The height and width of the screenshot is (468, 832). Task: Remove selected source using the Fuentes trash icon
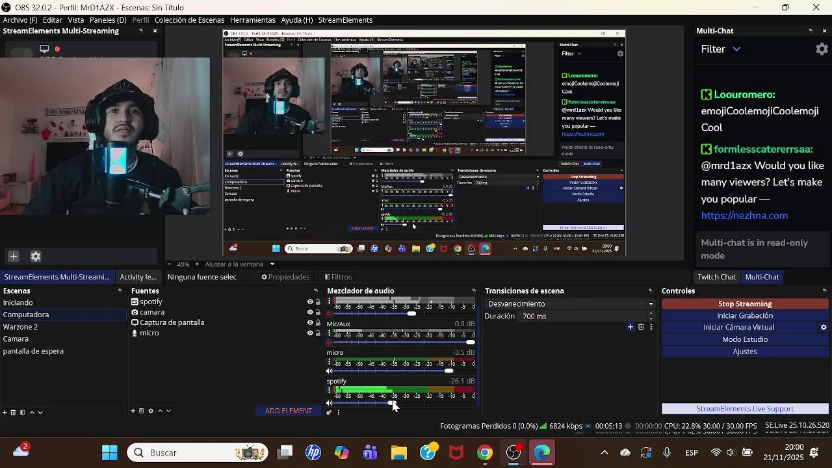click(142, 411)
